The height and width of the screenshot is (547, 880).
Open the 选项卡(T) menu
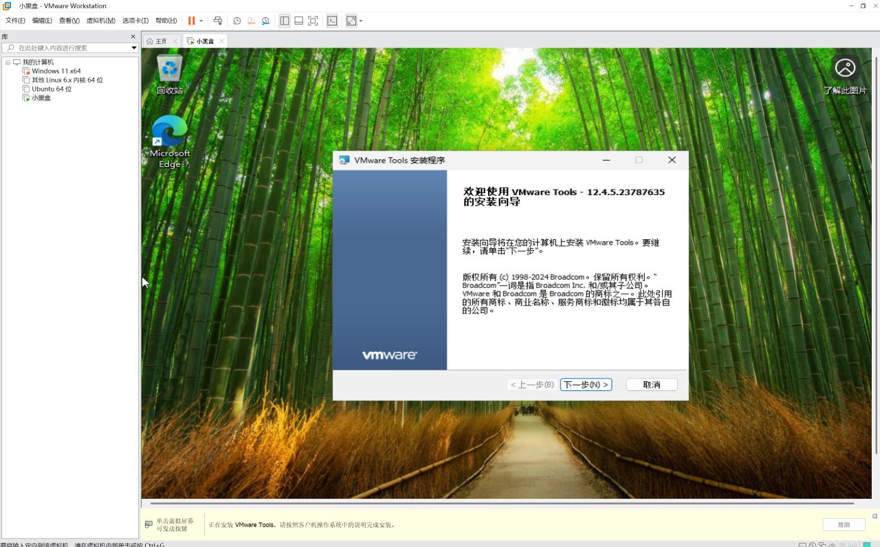tap(135, 21)
